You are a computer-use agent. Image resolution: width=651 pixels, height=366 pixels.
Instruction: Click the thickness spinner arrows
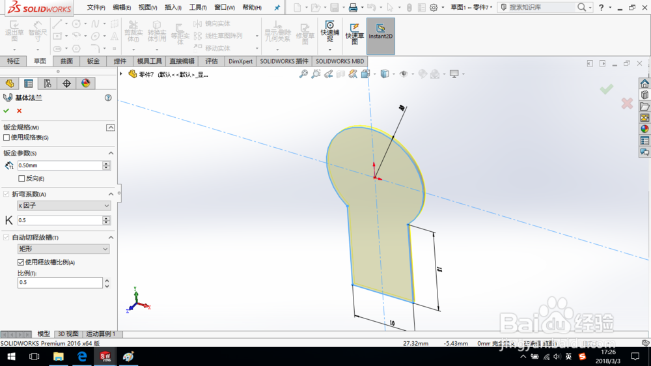pos(106,165)
